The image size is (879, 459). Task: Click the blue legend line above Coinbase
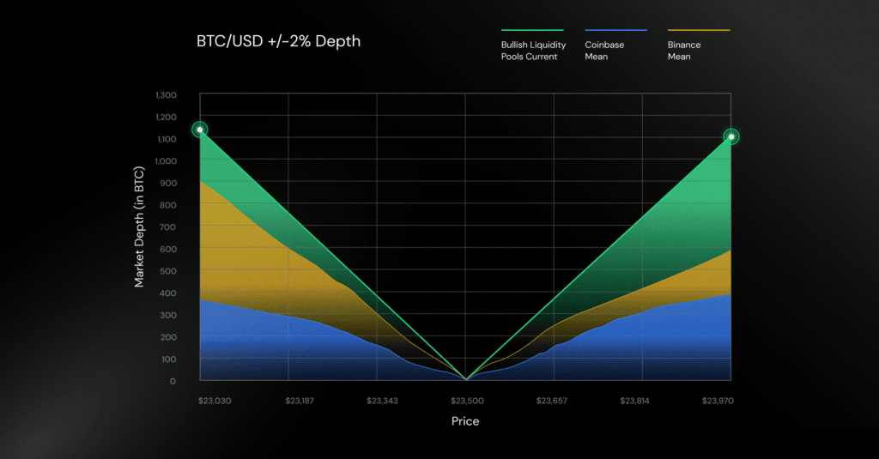615,30
